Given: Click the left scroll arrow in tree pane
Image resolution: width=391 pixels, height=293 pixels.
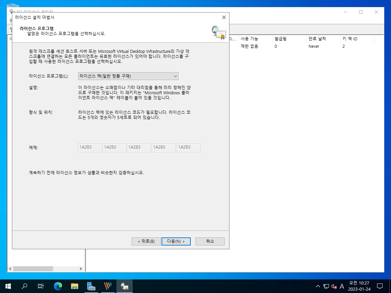Looking at the screenshot, I should point(10,269).
